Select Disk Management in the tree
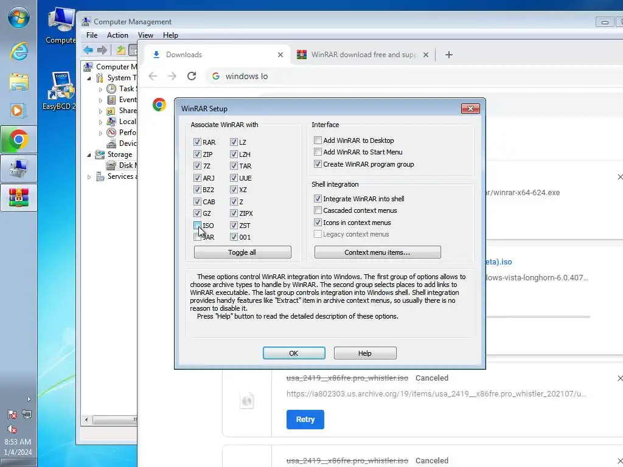Image resolution: width=623 pixels, height=467 pixels. pyautogui.click(x=121, y=165)
